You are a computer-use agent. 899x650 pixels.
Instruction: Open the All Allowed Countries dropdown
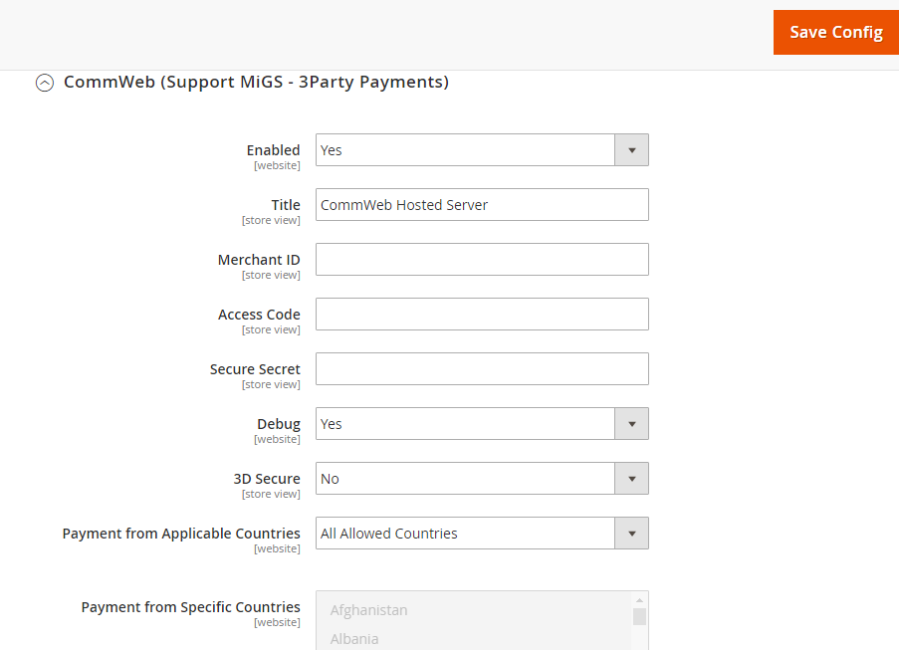point(482,534)
